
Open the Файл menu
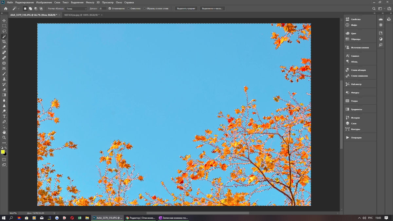10,2
